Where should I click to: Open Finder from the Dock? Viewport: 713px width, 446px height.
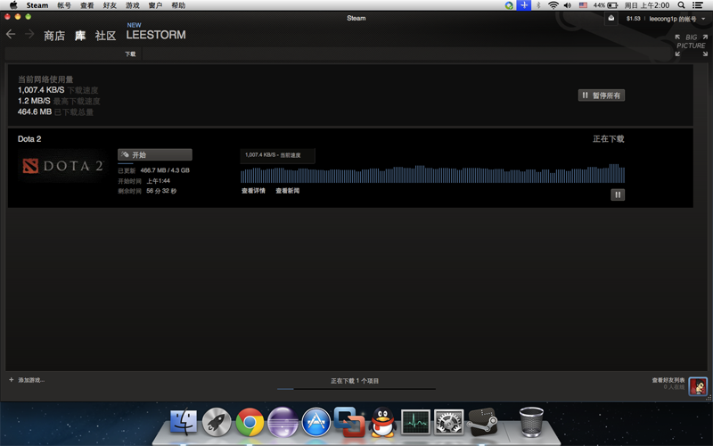point(184,422)
